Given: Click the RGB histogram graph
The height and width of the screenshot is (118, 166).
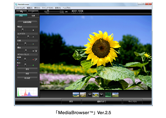Looking at the screenshot, I should coord(27,92).
